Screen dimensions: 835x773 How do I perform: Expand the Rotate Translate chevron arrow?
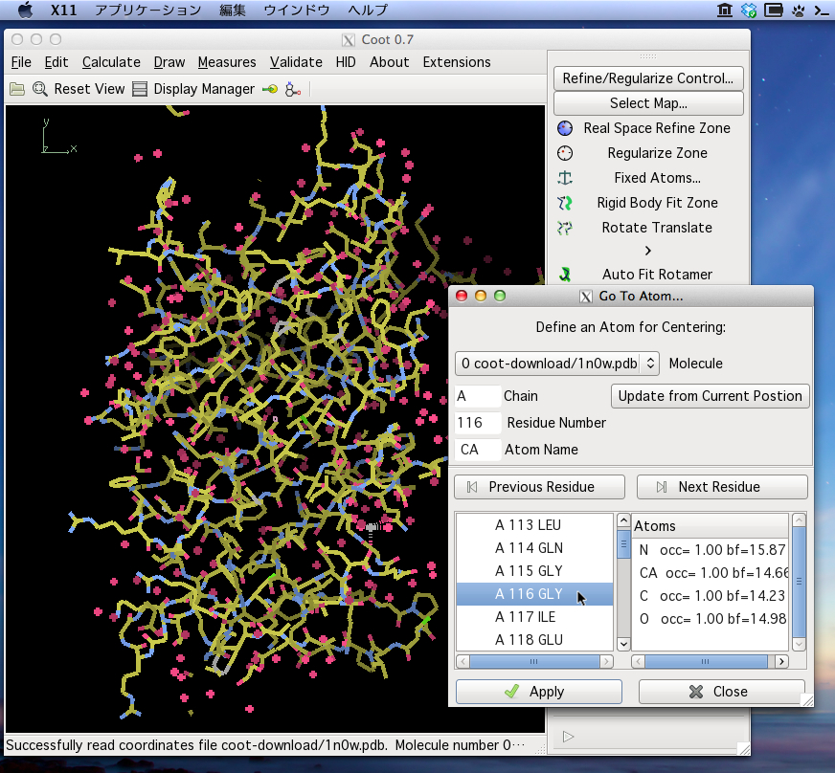click(x=648, y=251)
